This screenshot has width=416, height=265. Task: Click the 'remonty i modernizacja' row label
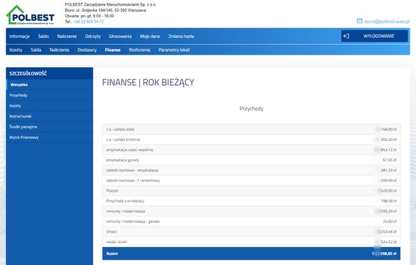pos(125,211)
